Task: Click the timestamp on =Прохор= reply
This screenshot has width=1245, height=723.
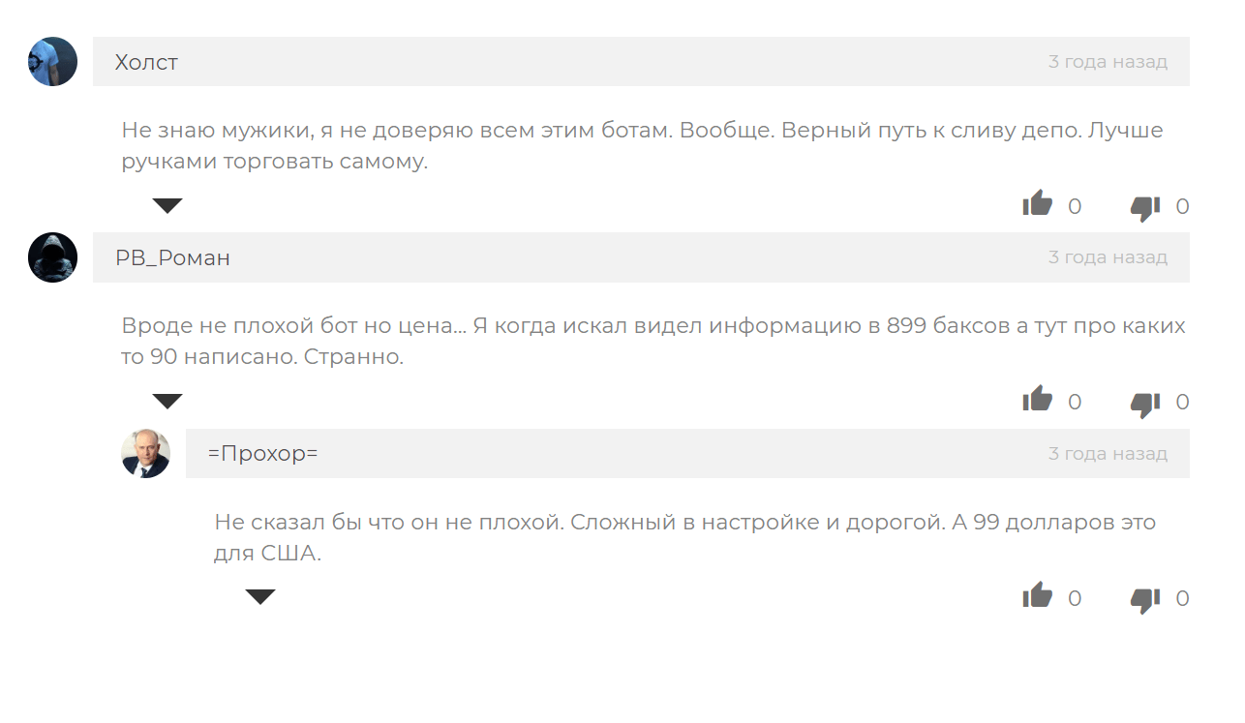Action: (x=1108, y=453)
